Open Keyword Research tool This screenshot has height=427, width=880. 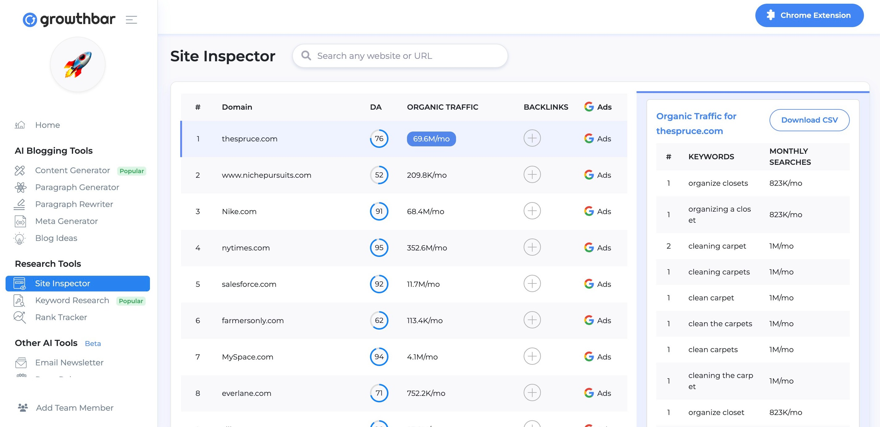point(72,300)
